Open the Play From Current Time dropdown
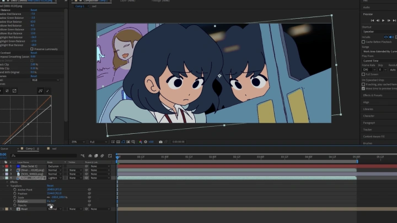The width and height of the screenshot is (397, 223). (380, 61)
